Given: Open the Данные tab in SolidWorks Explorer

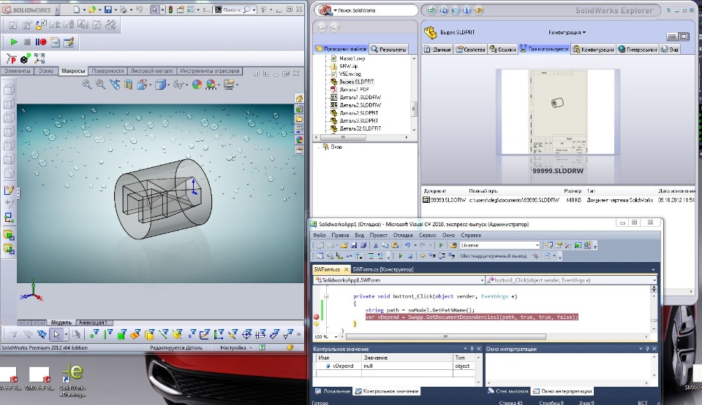Looking at the screenshot, I should (x=437, y=49).
